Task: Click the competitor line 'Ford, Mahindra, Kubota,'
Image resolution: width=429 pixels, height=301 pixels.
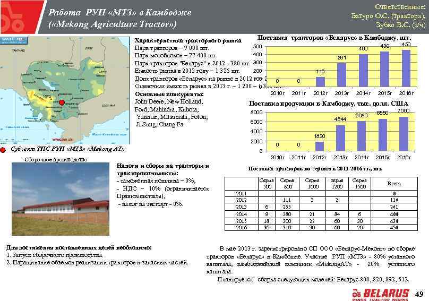Action: 166,110
